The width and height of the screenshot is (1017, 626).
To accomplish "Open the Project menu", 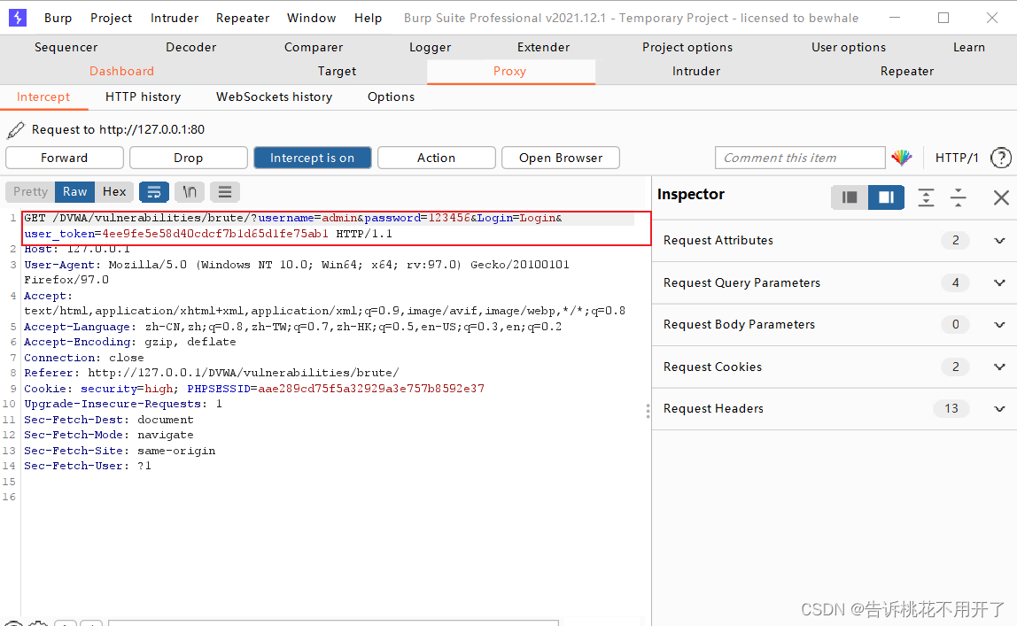I will tap(111, 18).
